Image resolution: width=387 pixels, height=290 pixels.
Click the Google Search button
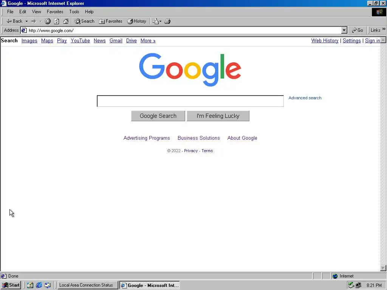click(158, 116)
